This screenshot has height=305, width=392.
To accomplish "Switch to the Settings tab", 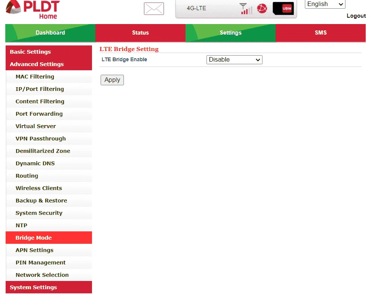I will tap(231, 33).
